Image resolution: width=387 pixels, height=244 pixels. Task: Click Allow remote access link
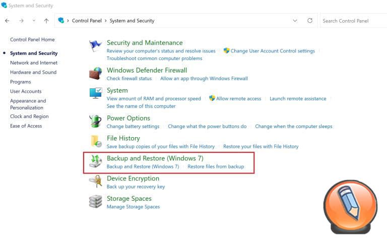click(239, 98)
